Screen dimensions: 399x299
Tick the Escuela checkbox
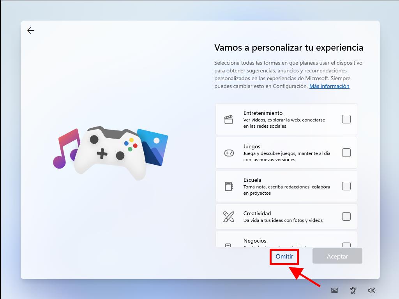click(346, 186)
